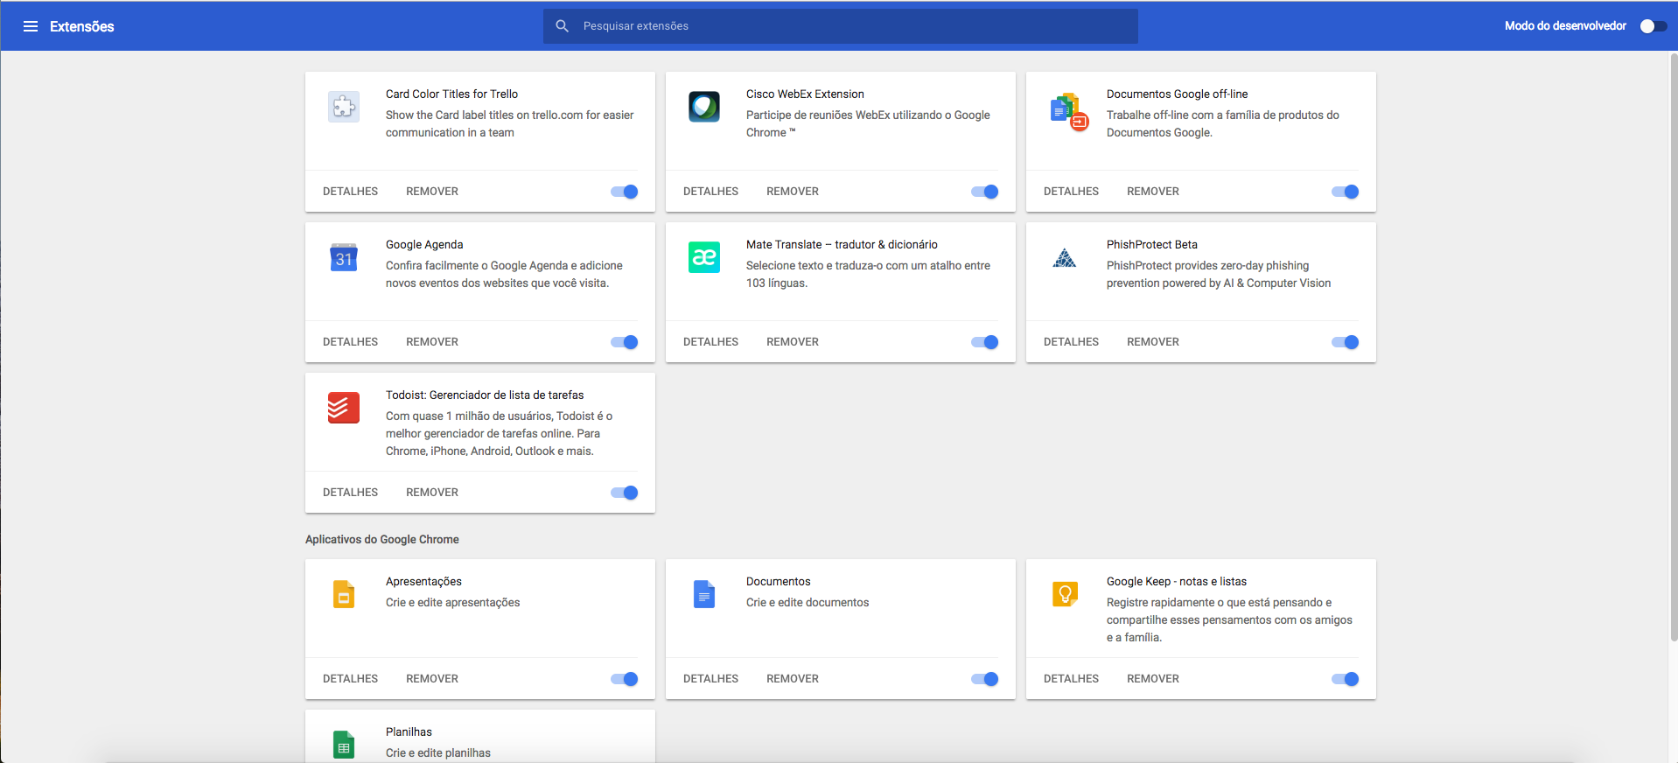The height and width of the screenshot is (763, 1678).
Task: Remove the Google Keep app
Action: point(1153,679)
